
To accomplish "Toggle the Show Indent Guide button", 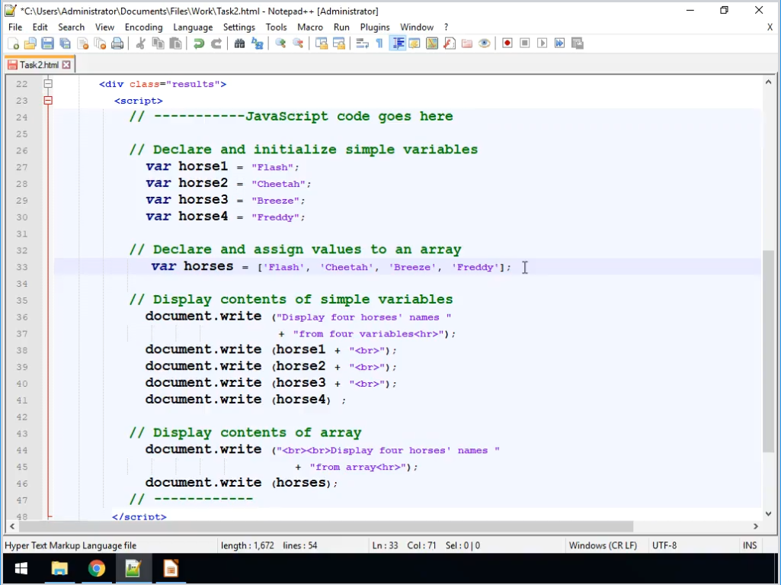I will (x=397, y=43).
